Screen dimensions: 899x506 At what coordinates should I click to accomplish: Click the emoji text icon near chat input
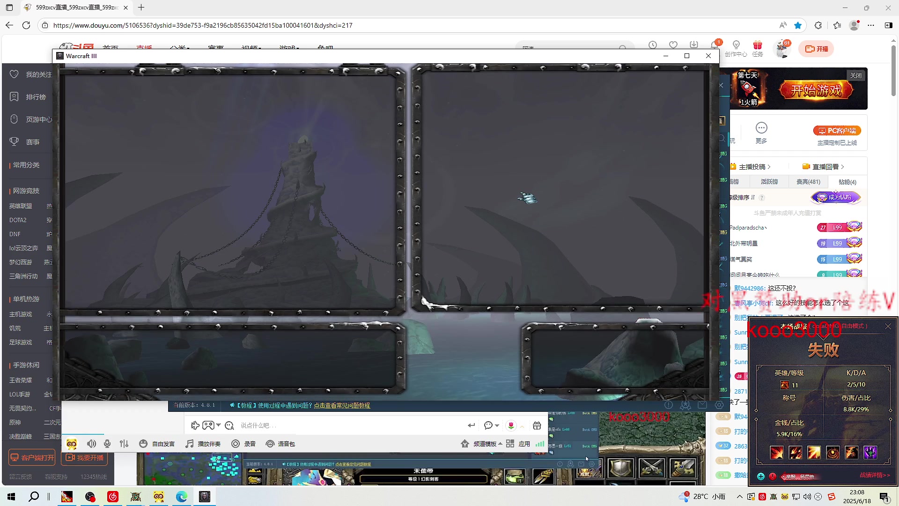(229, 425)
